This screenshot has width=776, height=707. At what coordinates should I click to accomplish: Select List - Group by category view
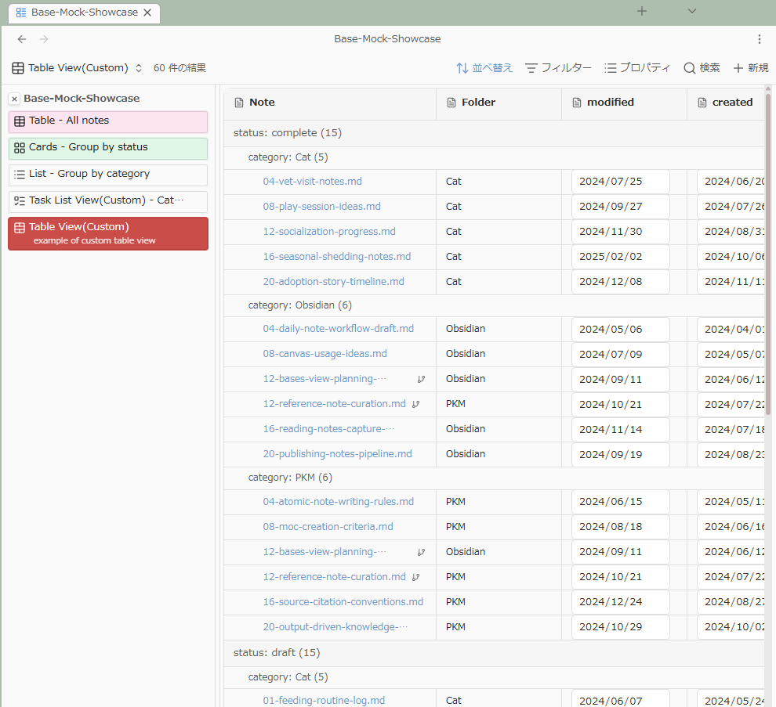tap(108, 175)
